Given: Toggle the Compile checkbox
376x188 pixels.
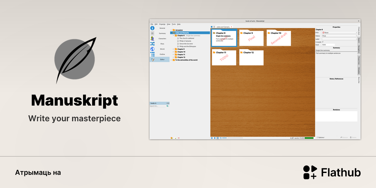Looking at the screenshot, I should pyautogui.click(x=323, y=42).
